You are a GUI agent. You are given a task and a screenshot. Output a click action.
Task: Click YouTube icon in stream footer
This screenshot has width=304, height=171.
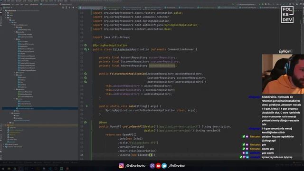tap(158, 166)
